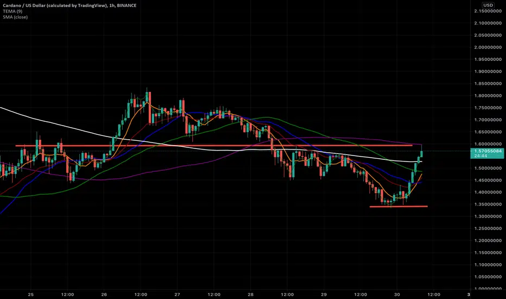Click the 1.50000000 price axis label
This screenshot has width=506, height=299.
click(488, 168)
